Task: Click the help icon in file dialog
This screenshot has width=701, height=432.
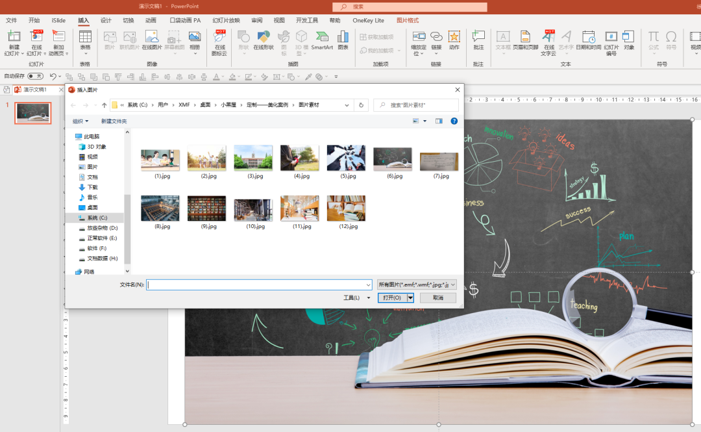Action: tap(454, 121)
